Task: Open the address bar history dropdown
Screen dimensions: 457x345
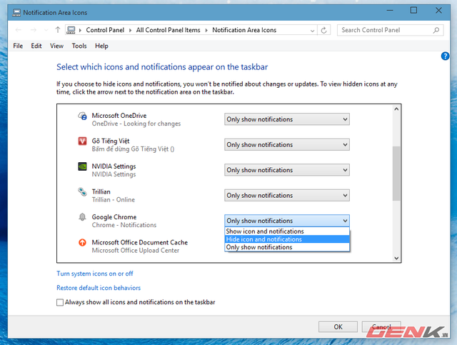Action: (313, 30)
